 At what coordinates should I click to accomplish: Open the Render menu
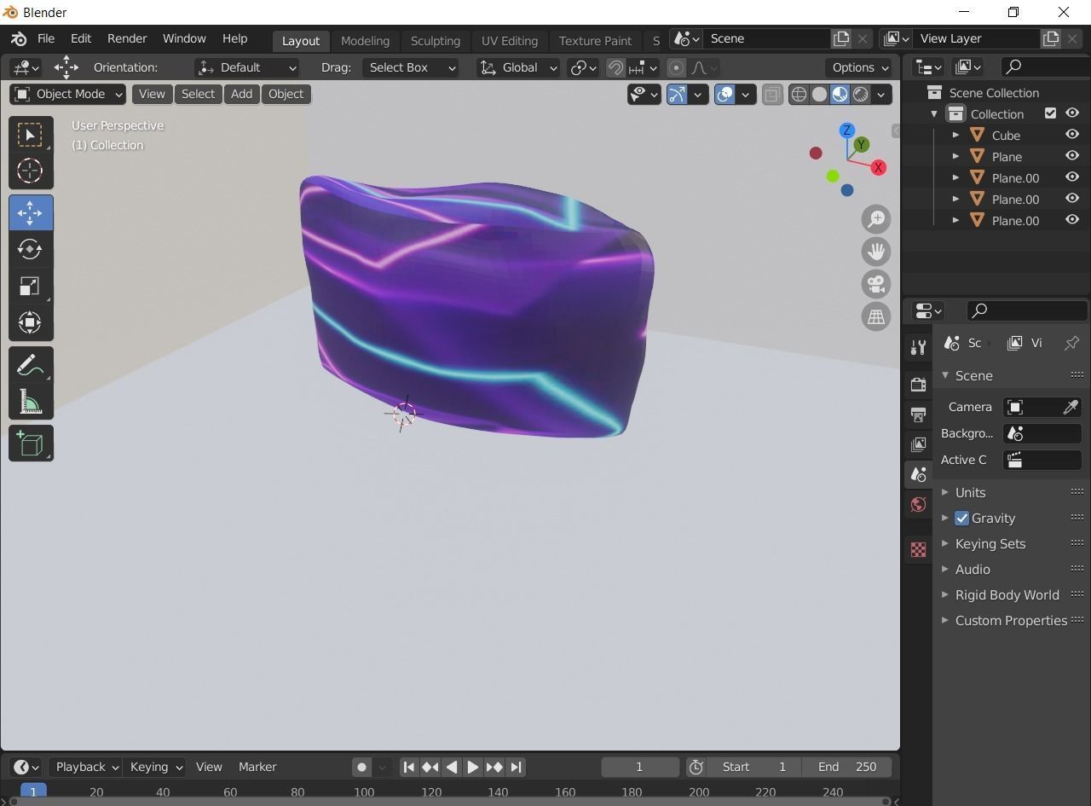126,38
